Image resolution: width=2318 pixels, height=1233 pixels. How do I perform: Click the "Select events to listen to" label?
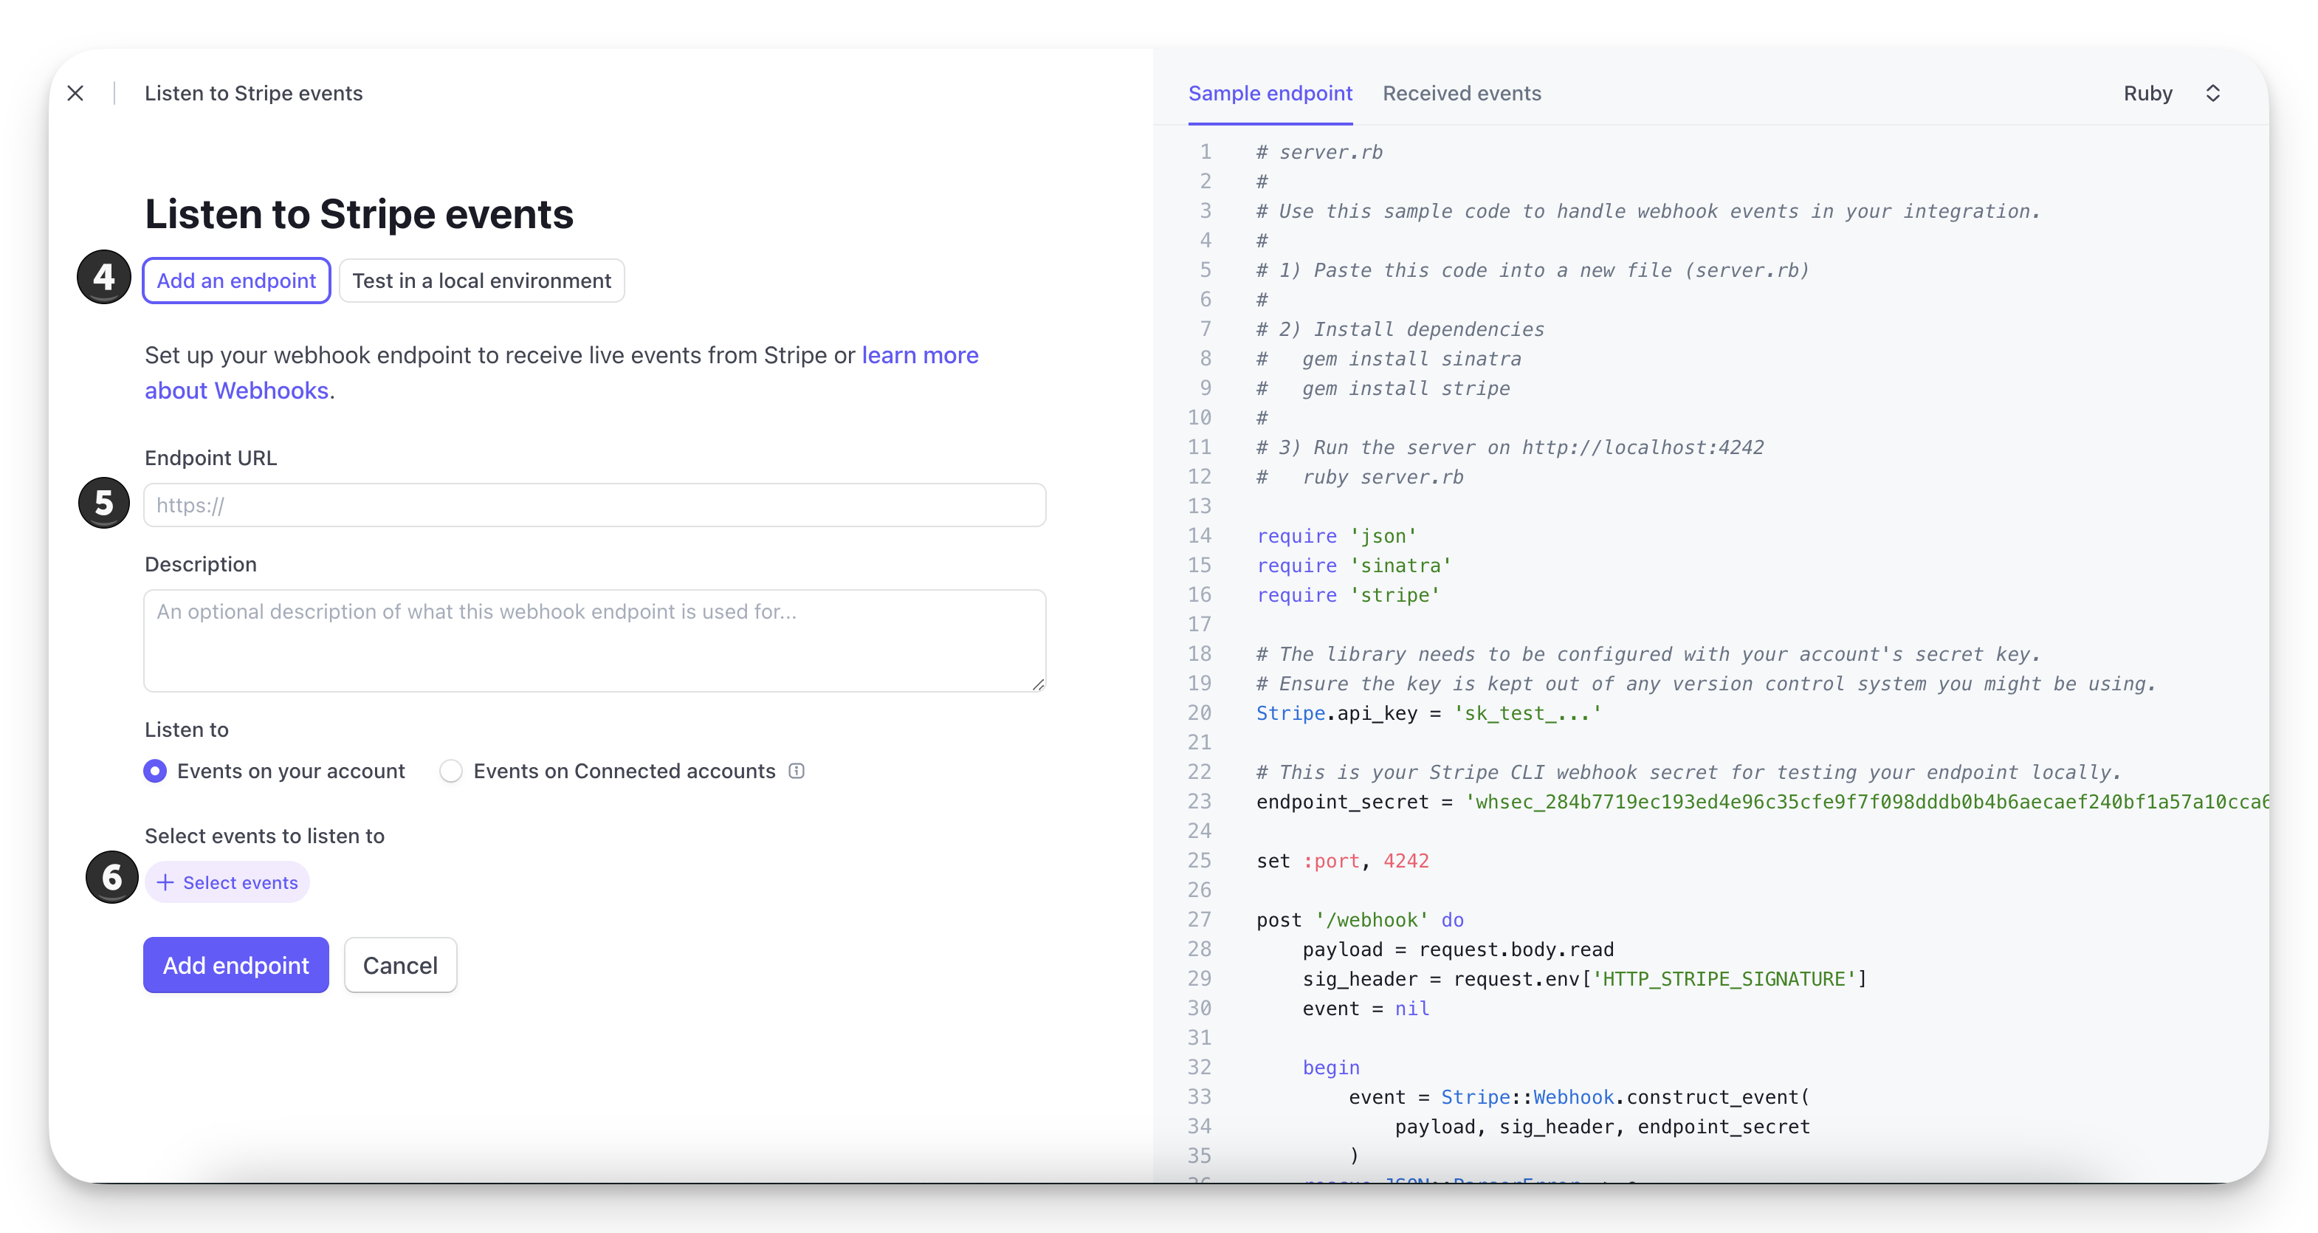tap(264, 836)
